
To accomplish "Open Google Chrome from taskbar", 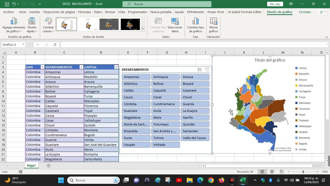I will (x=211, y=180).
